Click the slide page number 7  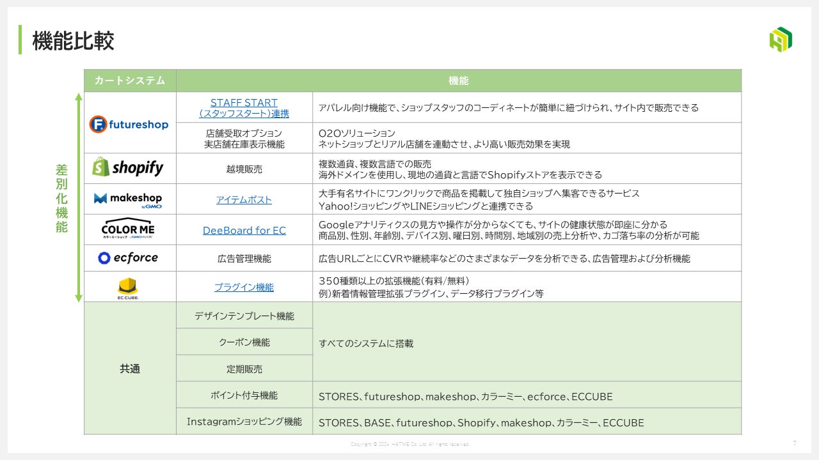click(795, 443)
